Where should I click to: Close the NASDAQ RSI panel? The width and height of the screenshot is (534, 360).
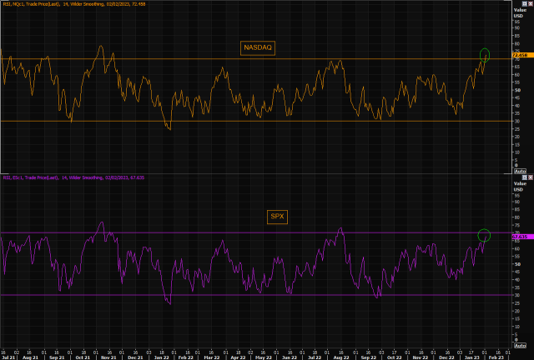[x=531, y=3]
